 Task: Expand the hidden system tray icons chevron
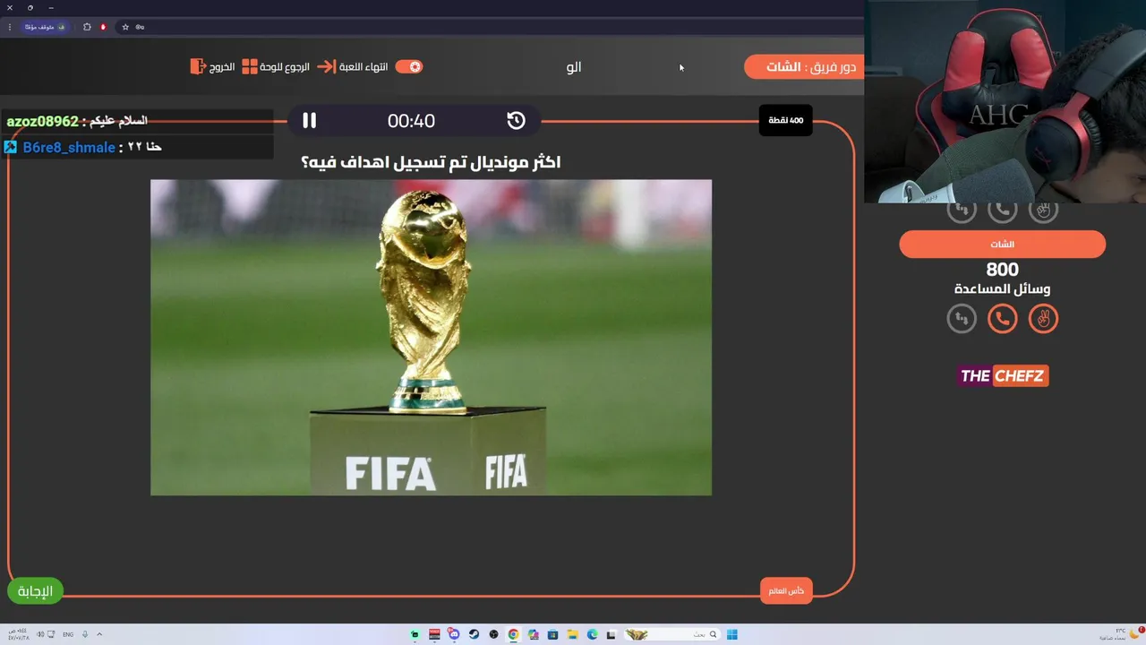pyautogui.click(x=99, y=634)
